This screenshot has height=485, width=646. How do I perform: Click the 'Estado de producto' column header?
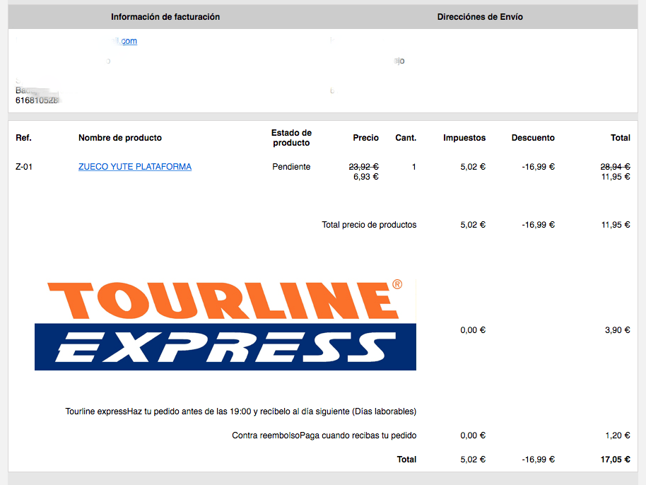[291, 138]
